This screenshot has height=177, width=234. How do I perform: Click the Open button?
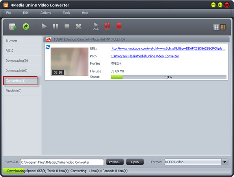coord(135,162)
